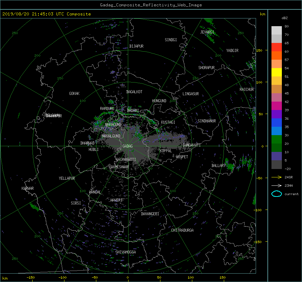Image resolution: width=302 pixels, height=282 pixels.
Task: Click the KUSTAGI town label
Action: pos(168,122)
